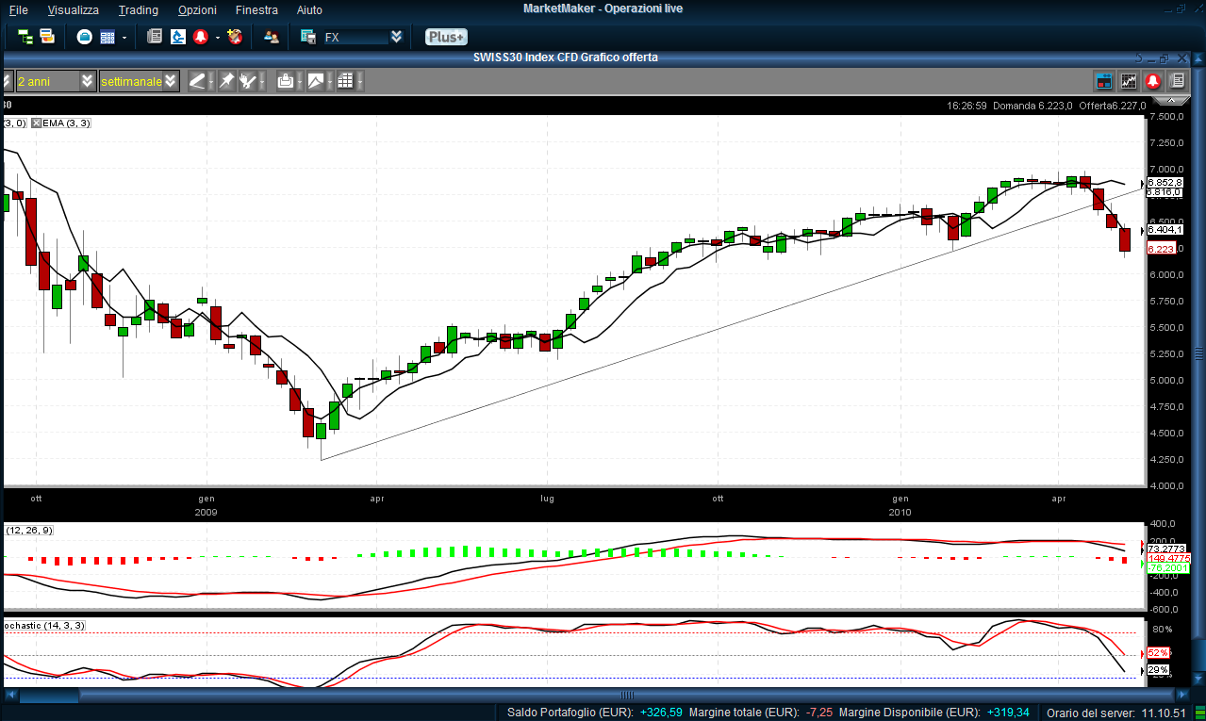The width and height of the screenshot is (1206, 721).
Task: Open the Trading menu
Action: (139, 9)
